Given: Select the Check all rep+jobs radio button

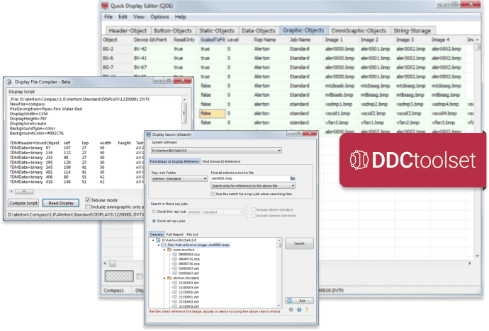Looking at the screenshot, I should [x=154, y=222].
